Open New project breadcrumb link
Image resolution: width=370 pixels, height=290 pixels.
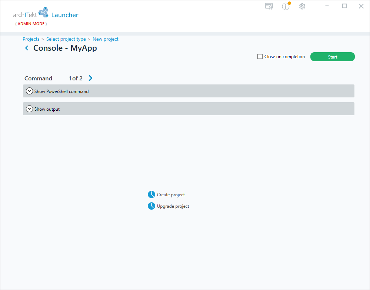(x=106, y=39)
